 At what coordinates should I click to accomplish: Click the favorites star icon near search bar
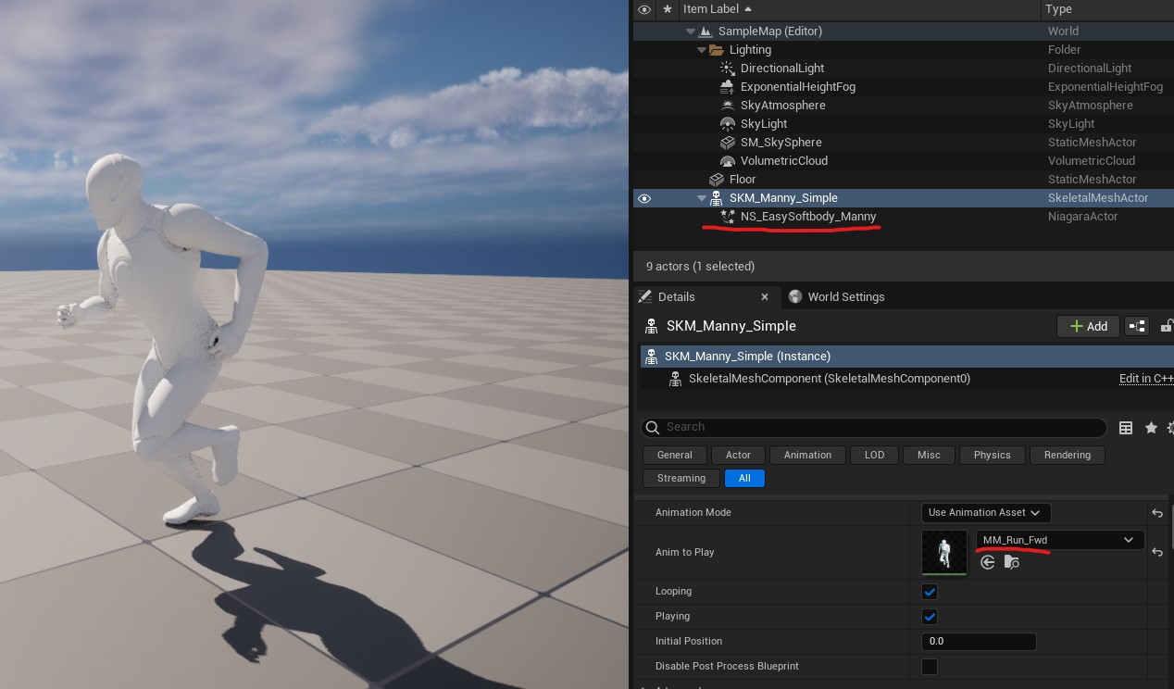tap(1151, 427)
